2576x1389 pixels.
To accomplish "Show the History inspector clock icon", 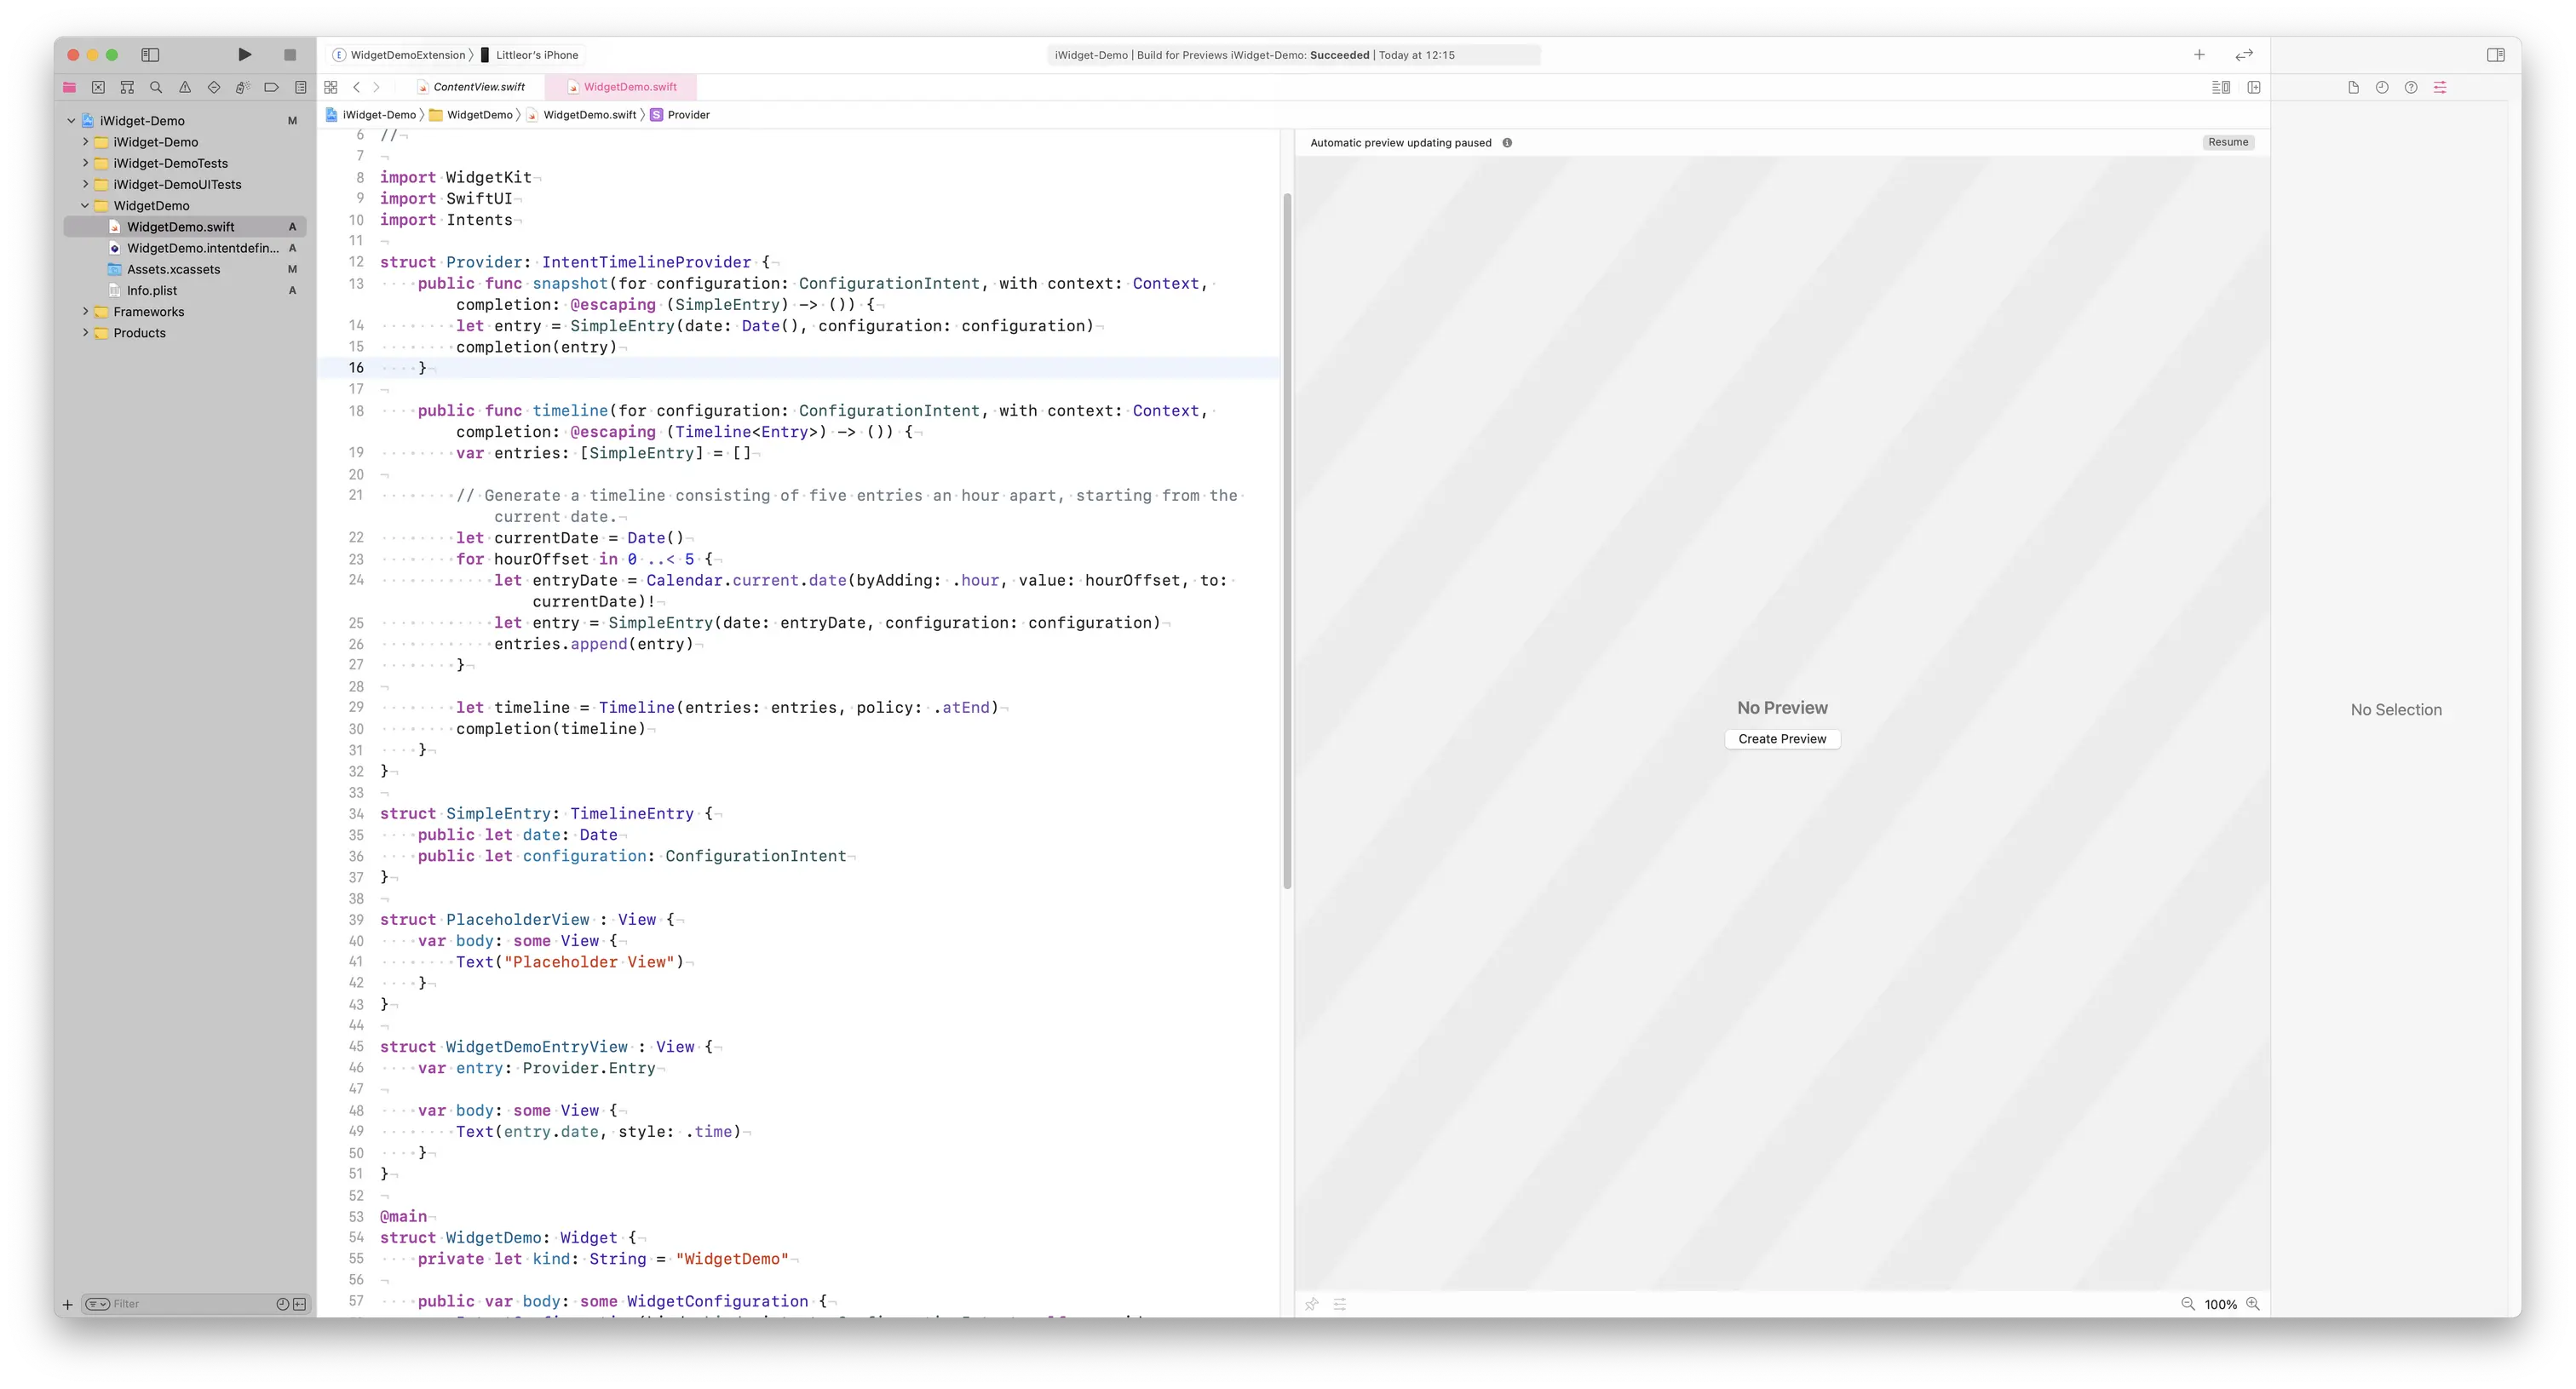I will [2382, 87].
